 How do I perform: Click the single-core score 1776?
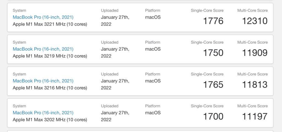coord(213,21)
